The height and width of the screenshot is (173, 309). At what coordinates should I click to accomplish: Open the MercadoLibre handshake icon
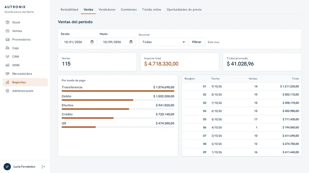tap(7, 74)
